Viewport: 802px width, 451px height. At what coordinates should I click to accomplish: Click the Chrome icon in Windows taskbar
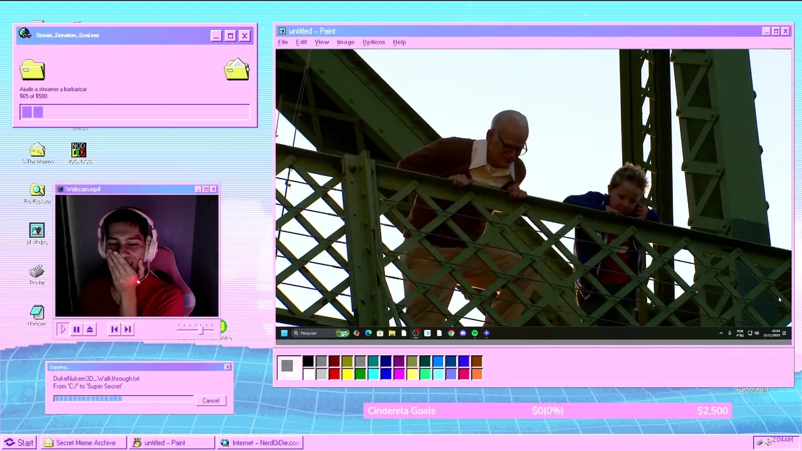tap(451, 333)
